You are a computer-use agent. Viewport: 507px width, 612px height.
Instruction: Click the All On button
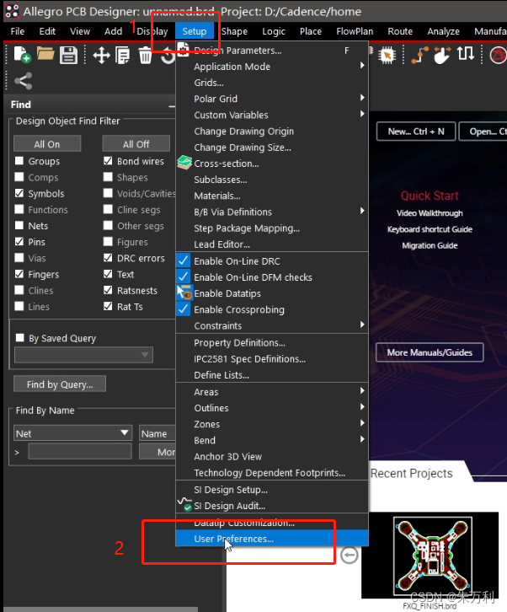coord(47,144)
